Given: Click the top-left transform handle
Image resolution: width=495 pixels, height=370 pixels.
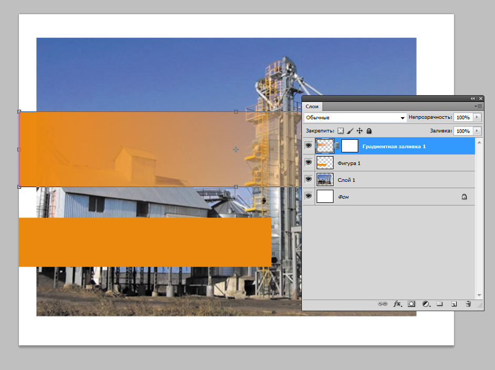Looking at the screenshot, I should [19, 111].
